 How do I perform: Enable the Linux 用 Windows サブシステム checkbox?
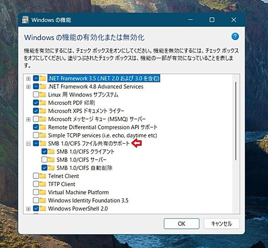tap(36, 94)
